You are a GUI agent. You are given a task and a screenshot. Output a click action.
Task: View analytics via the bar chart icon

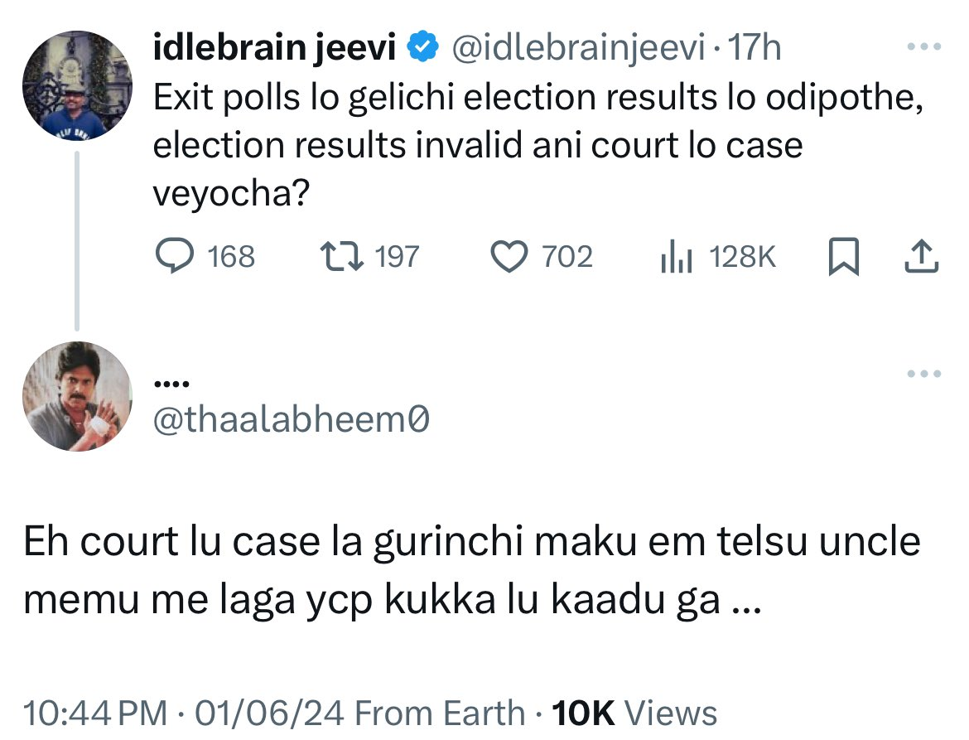coord(676,256)
